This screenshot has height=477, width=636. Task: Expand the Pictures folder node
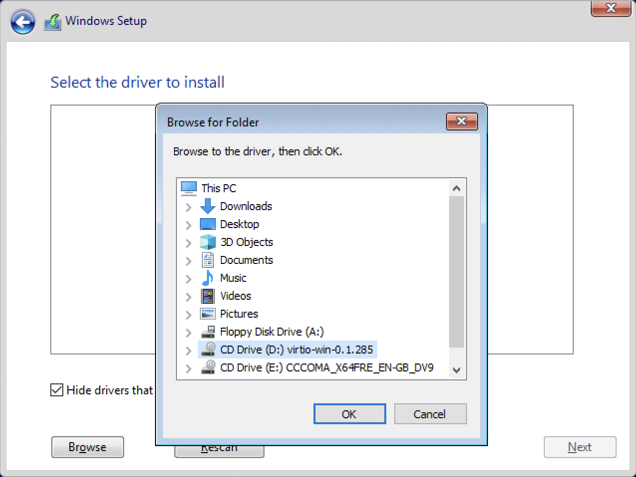coord(188,314)
